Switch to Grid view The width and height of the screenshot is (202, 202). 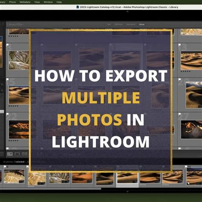(x=10, y=154)
